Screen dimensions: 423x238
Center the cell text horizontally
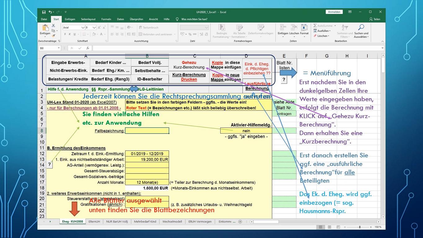coord(117,34)
